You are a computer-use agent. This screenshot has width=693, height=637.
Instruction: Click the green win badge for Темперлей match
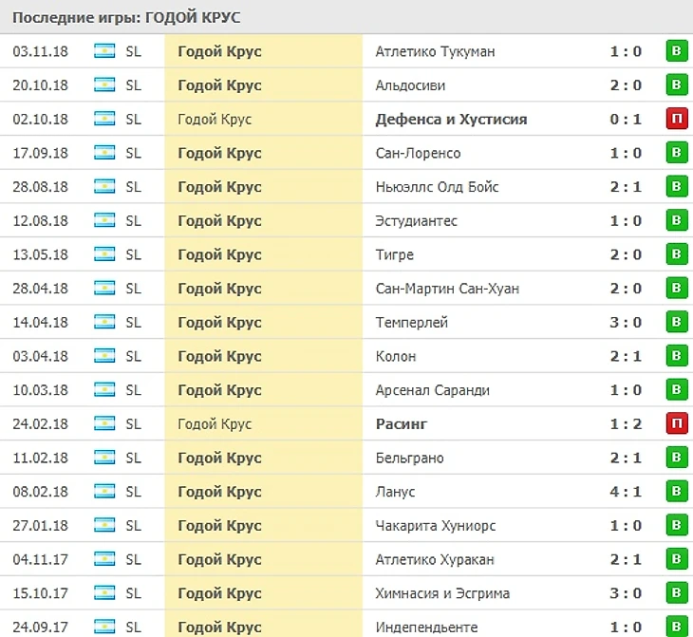(676, 323)
